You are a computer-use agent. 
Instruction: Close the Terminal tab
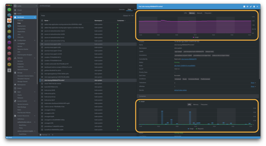pos(49,135)
